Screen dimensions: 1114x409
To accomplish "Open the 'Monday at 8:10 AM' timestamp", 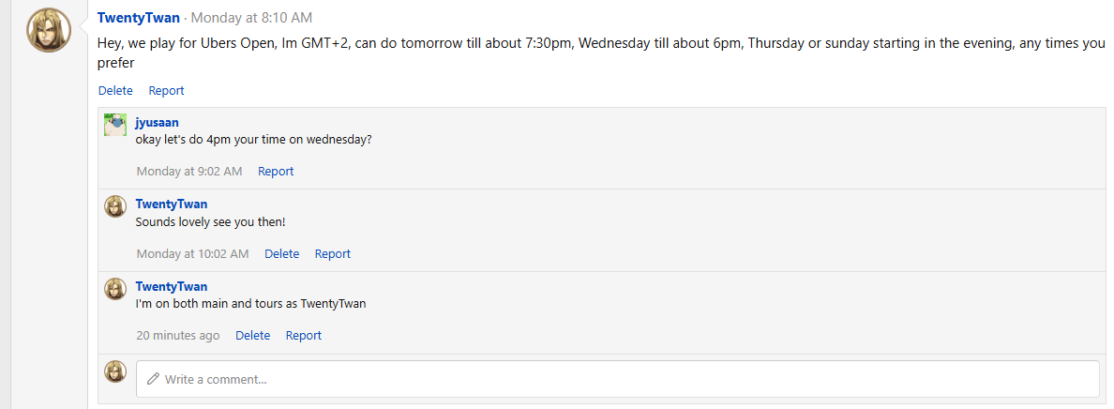I will (x=251, y=18).
